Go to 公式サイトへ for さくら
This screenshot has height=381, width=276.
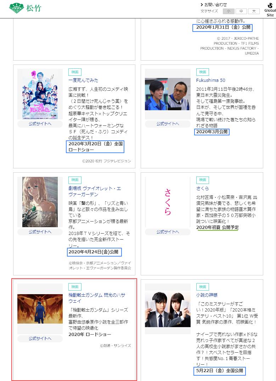click(168, 232)
